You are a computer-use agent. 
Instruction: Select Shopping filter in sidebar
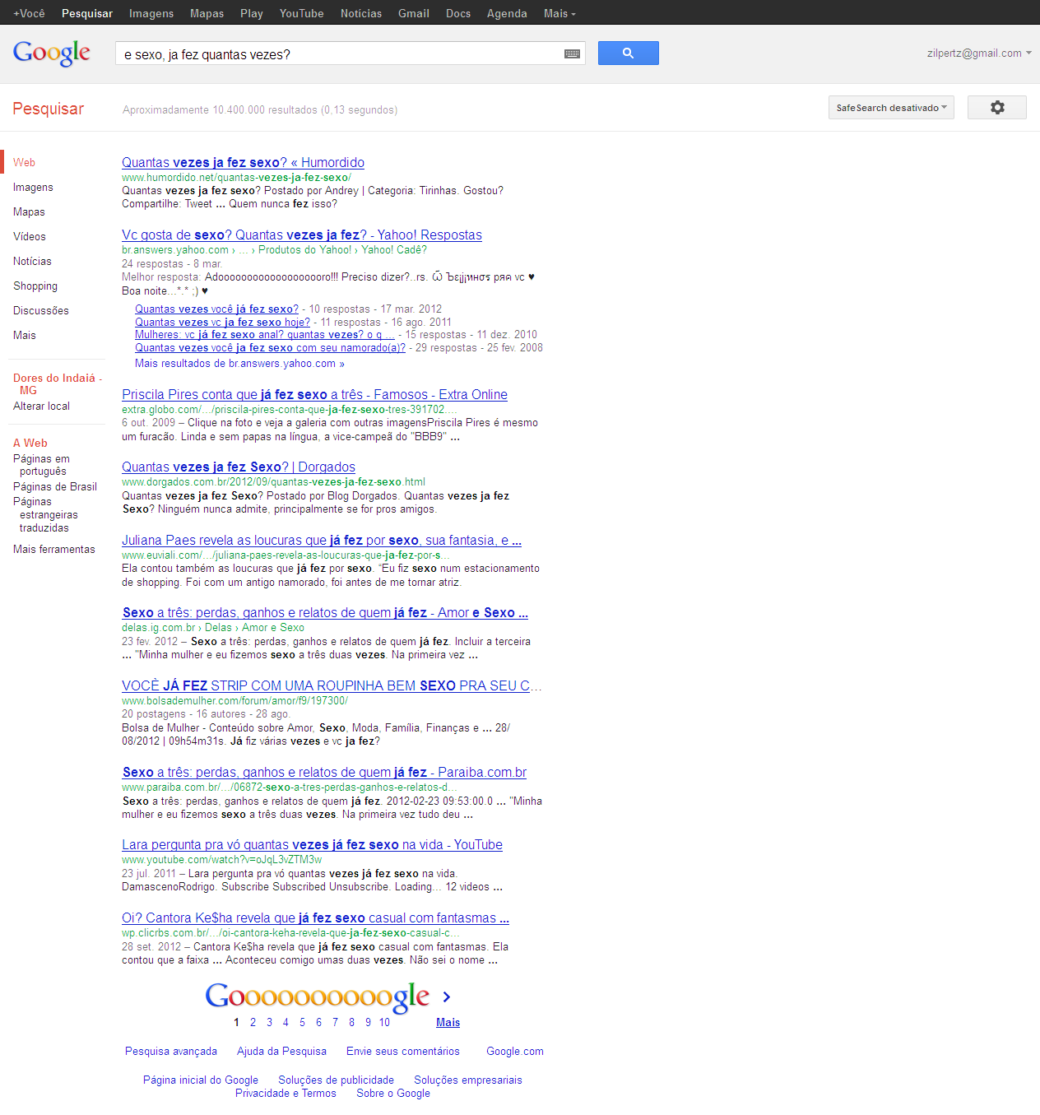click(x=35, y=286)
